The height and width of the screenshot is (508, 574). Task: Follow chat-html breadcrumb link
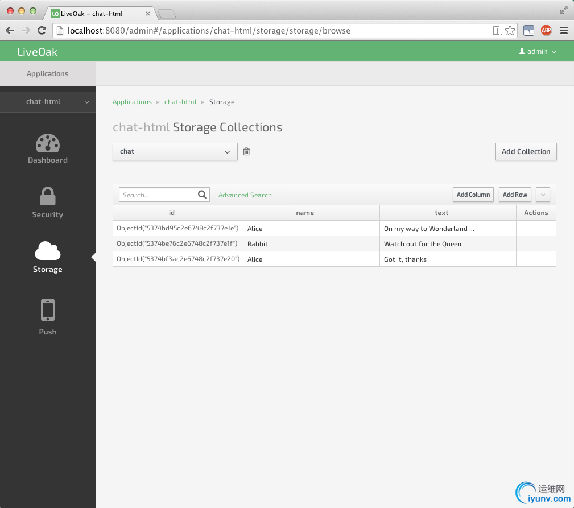pyautogui.click(x=180, y=102)
